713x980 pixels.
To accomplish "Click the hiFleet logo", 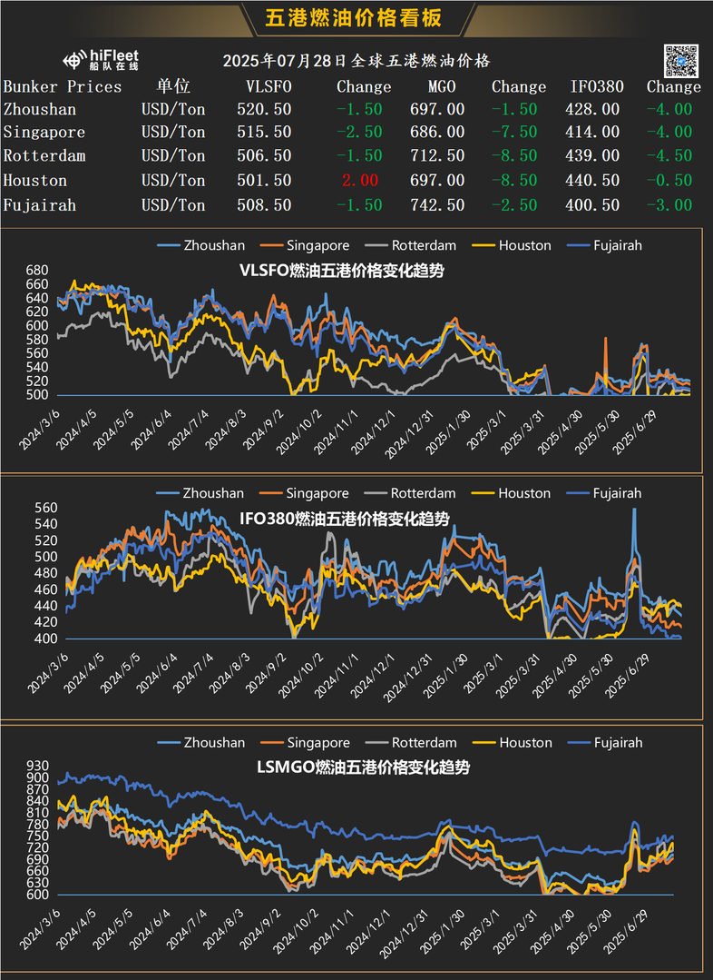I will click(101, 61).
